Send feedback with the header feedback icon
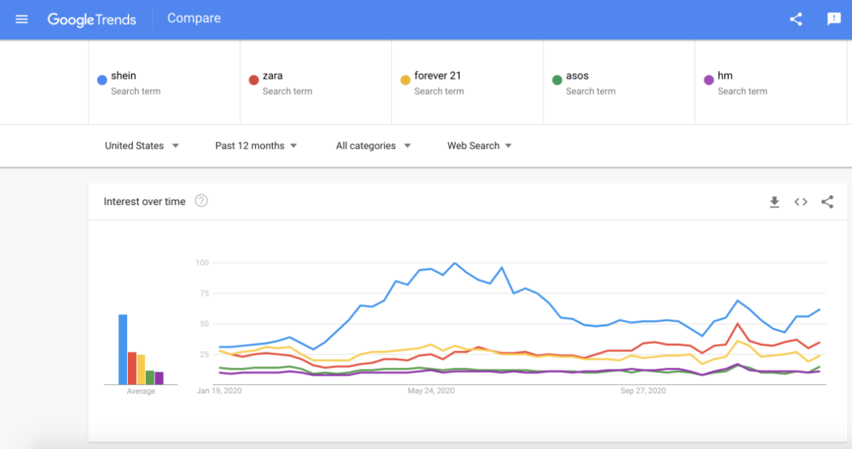Screen dimensions: 852x449 pos(834,20)
